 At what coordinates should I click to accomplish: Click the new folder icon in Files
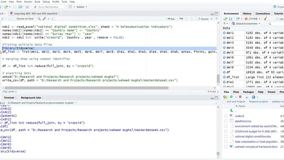225,97
